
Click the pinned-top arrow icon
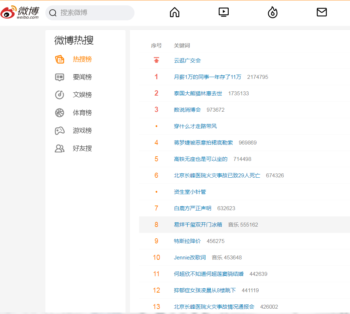pyautogui.click(x=157, y=60)
